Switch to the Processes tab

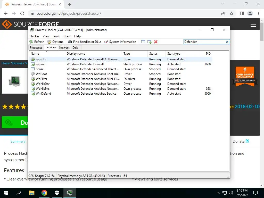36,48
